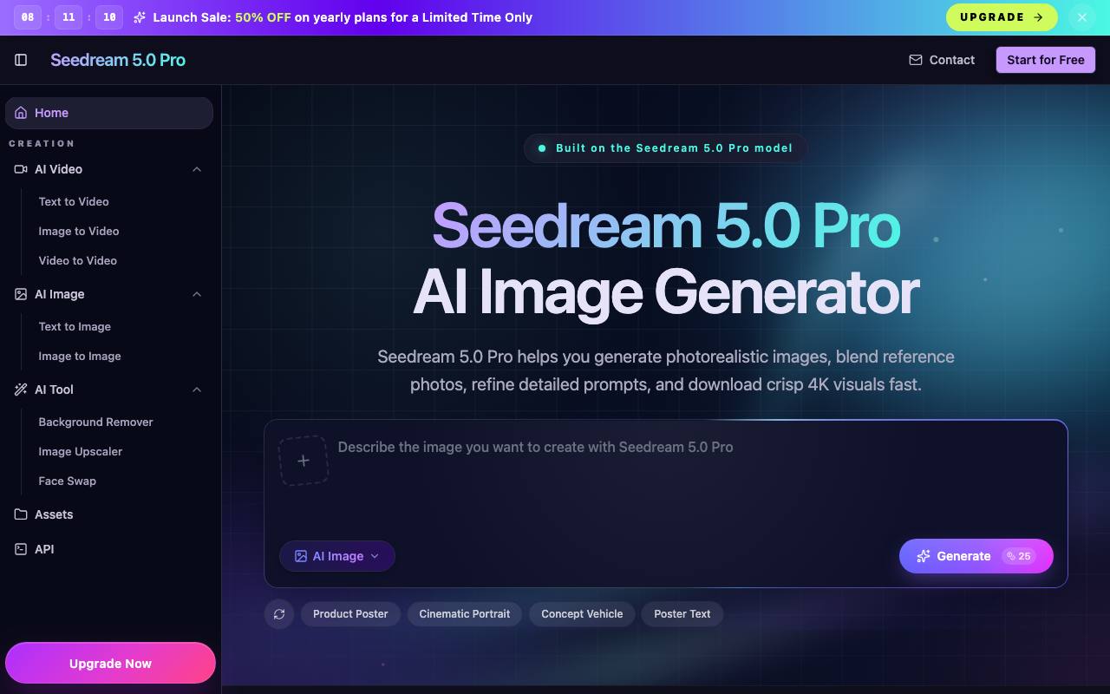1110x694 pixels.
Task: Collapse the AI Tool section chevron
Action: pos(197,390)
